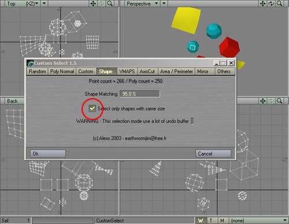The width and height of the screenshot is (289, 224).
Task: Open the Area / Perimeter tab
Action: (176, 72)
